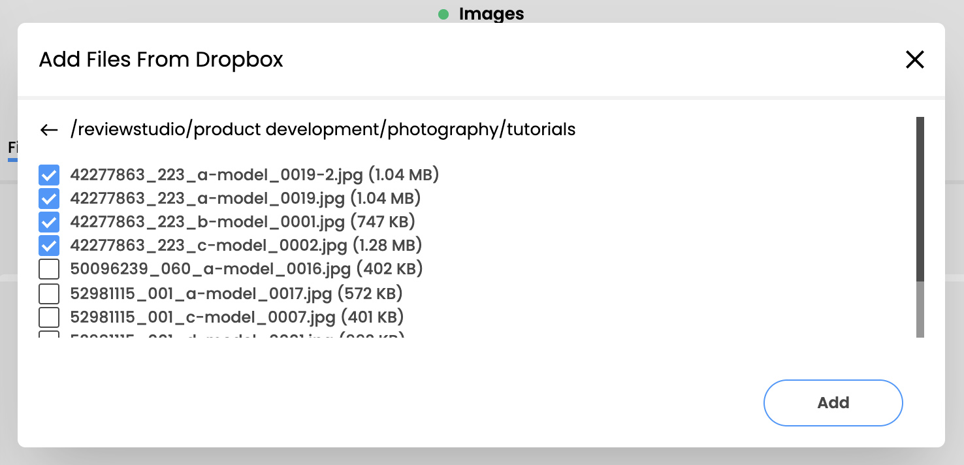Uncheck the 42277863_223_a-model_0019-2.jpg checkbox
This screenshot has height=465, width=964.
[49, 175]
